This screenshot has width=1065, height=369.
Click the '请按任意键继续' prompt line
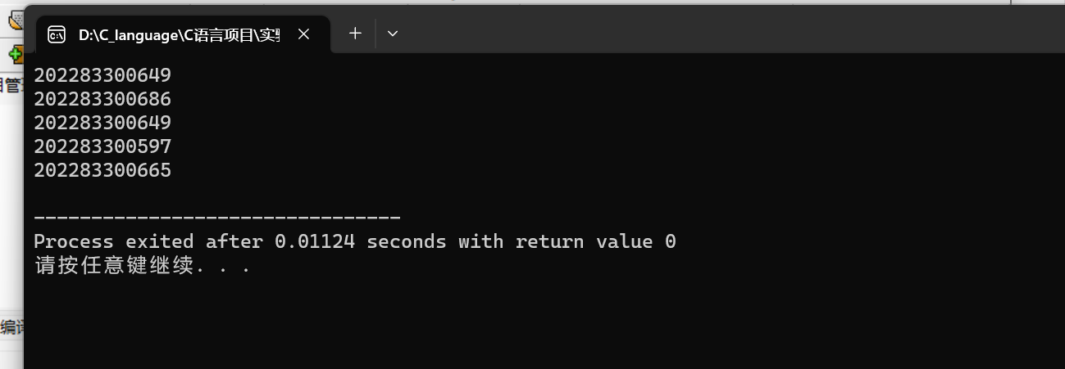click(142, 266)
